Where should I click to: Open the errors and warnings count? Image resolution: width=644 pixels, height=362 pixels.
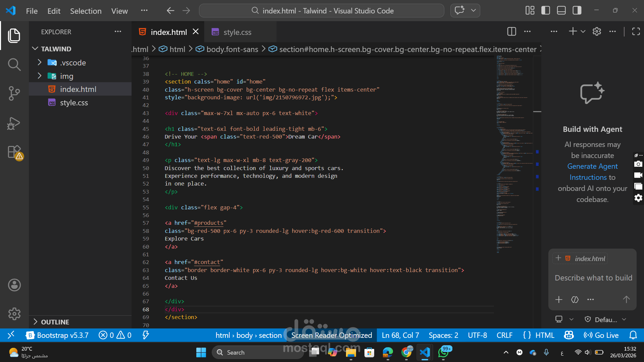coord(115,335)
